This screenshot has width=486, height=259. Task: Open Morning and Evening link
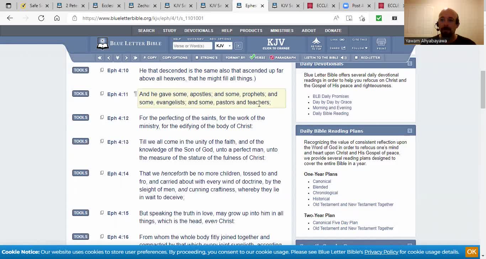[332, 108]
